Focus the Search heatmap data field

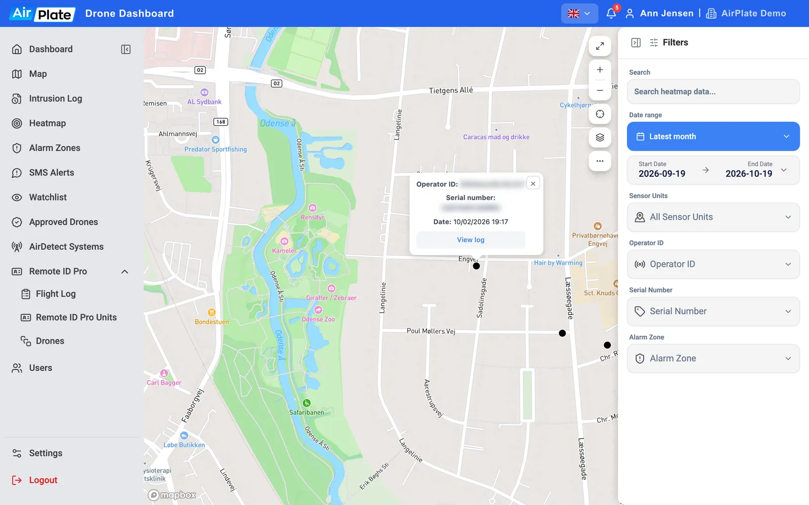click(x=713, y=91)
